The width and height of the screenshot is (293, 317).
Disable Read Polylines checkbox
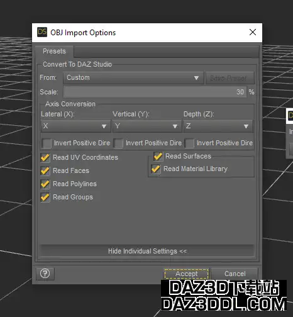[45, 184]
